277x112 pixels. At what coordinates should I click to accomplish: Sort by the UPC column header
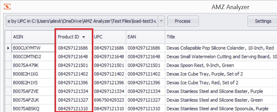[x=109, y=37]
